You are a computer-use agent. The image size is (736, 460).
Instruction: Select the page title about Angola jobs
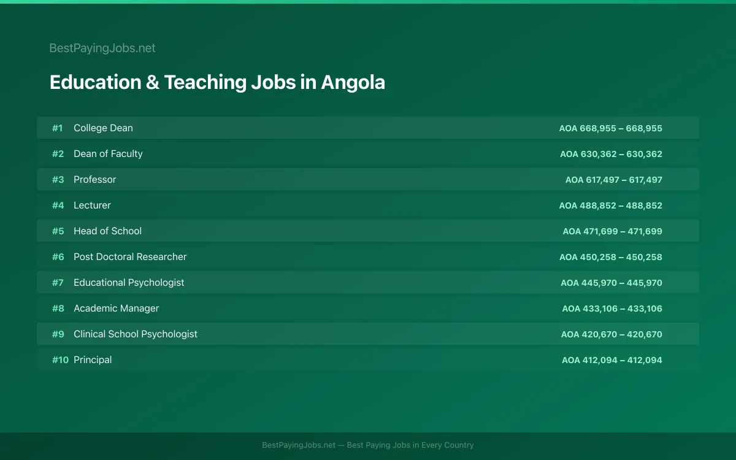tap(217, 82)
